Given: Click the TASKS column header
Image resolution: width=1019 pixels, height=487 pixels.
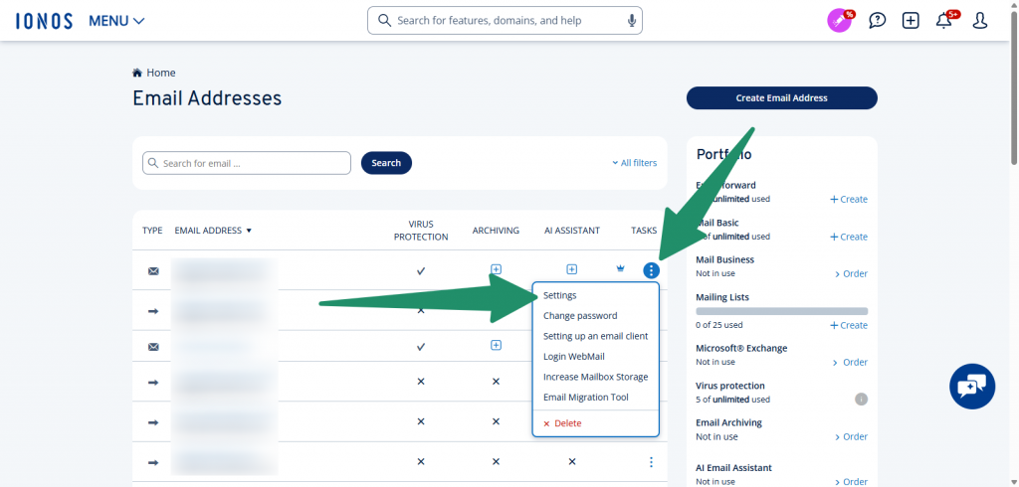Looking at the screenshot, I should click(x=644, y=231).
